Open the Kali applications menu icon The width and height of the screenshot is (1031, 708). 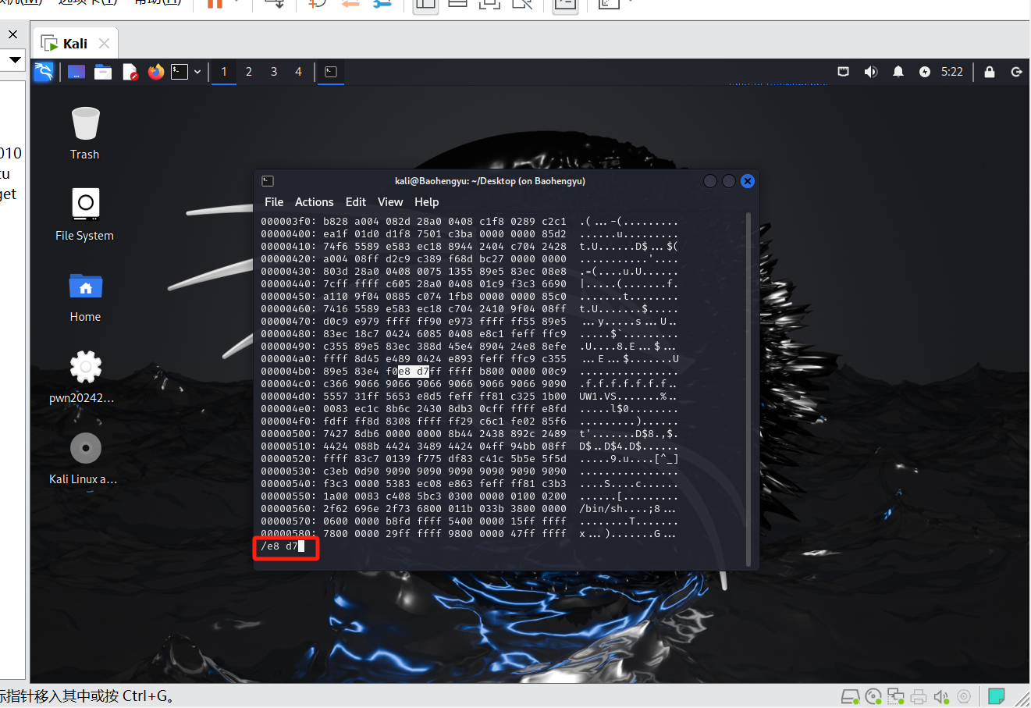click(x=44, y=72)
